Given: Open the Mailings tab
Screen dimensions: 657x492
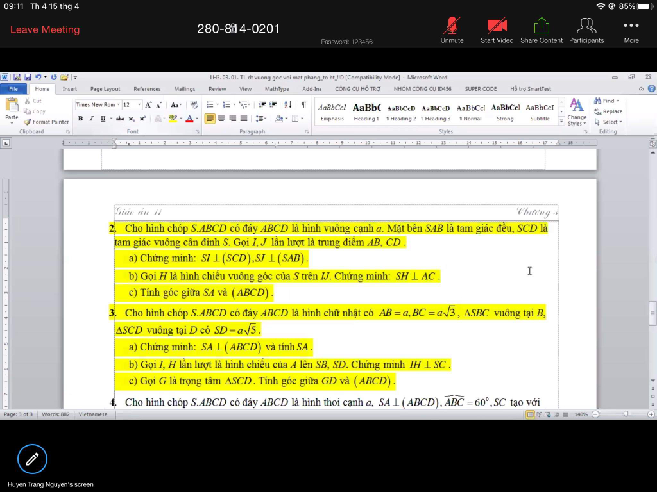Looking at the screenshot, I should tap(184, 88).
